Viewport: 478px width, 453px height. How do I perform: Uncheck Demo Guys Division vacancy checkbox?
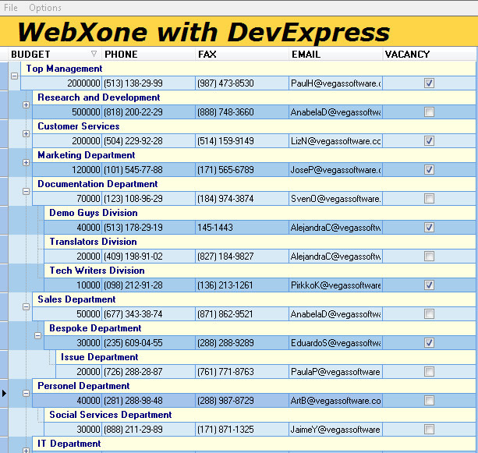click(x=429, y=227)
